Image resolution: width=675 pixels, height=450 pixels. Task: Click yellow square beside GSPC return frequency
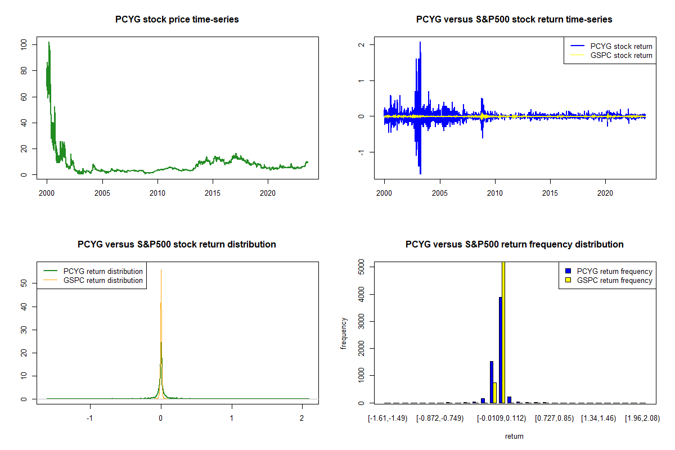coord(569,280)
